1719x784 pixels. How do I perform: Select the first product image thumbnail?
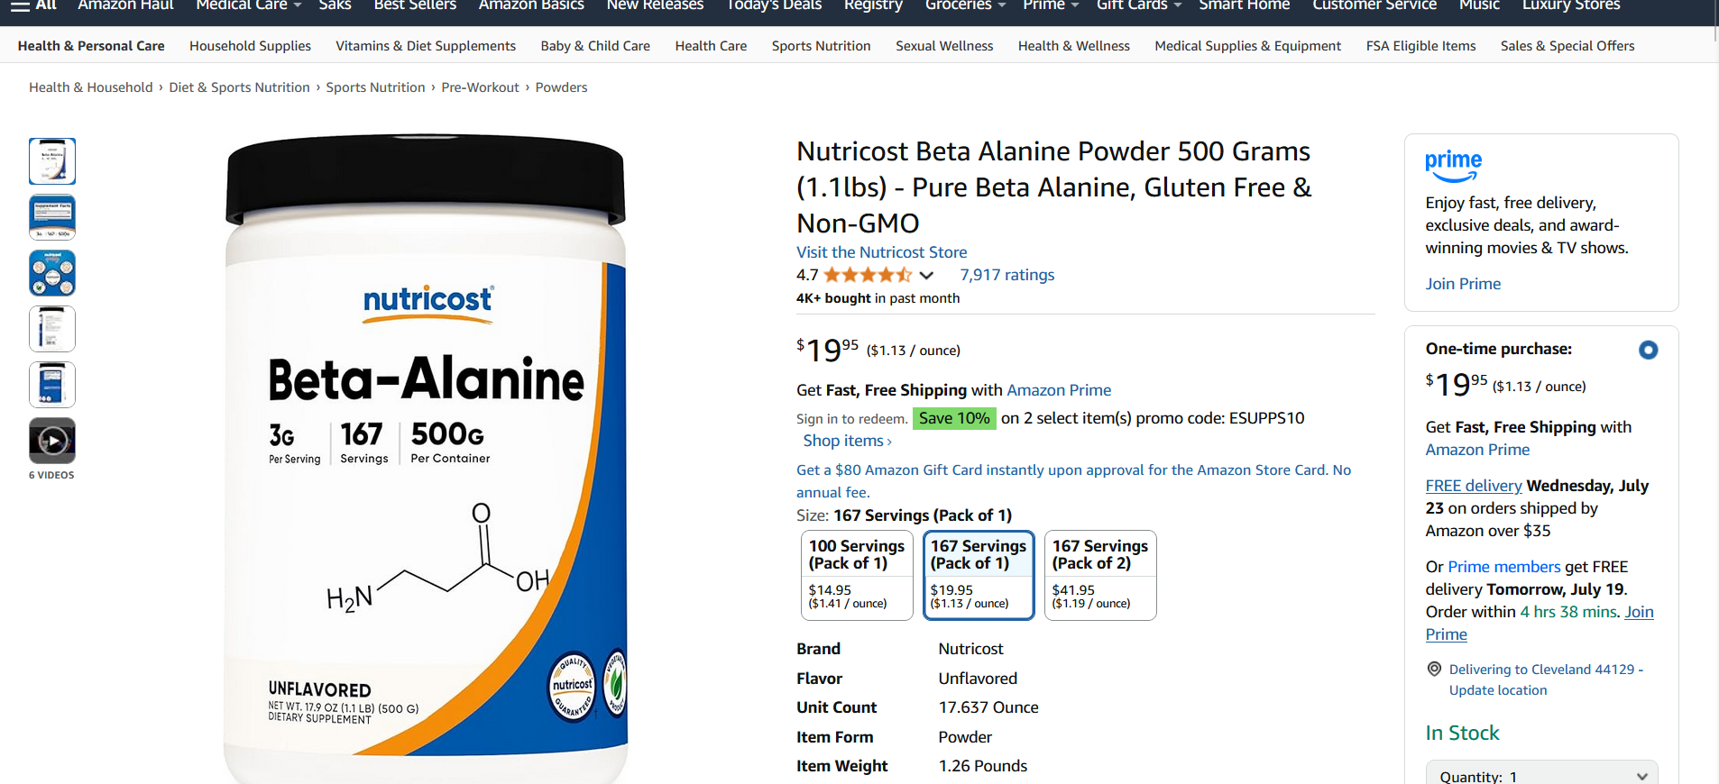(52, 161)
